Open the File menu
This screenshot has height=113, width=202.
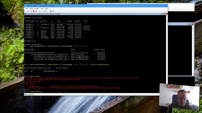click(x=27, y=8)
